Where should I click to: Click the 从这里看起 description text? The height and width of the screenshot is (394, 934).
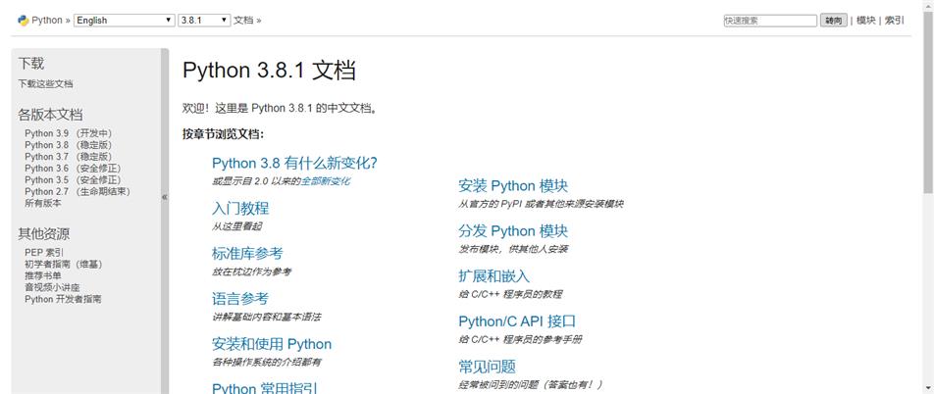coord(236,226)
